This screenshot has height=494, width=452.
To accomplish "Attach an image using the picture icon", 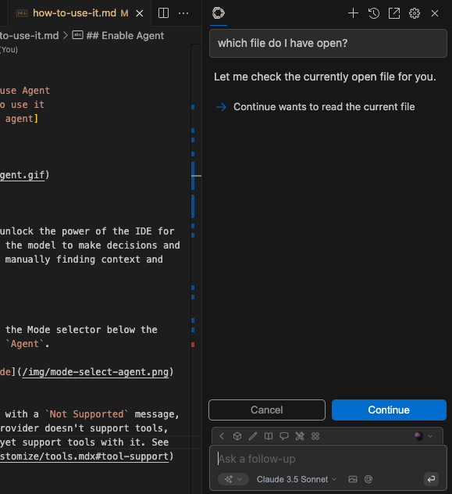I will pyautogui.click(x=353, y=479).
